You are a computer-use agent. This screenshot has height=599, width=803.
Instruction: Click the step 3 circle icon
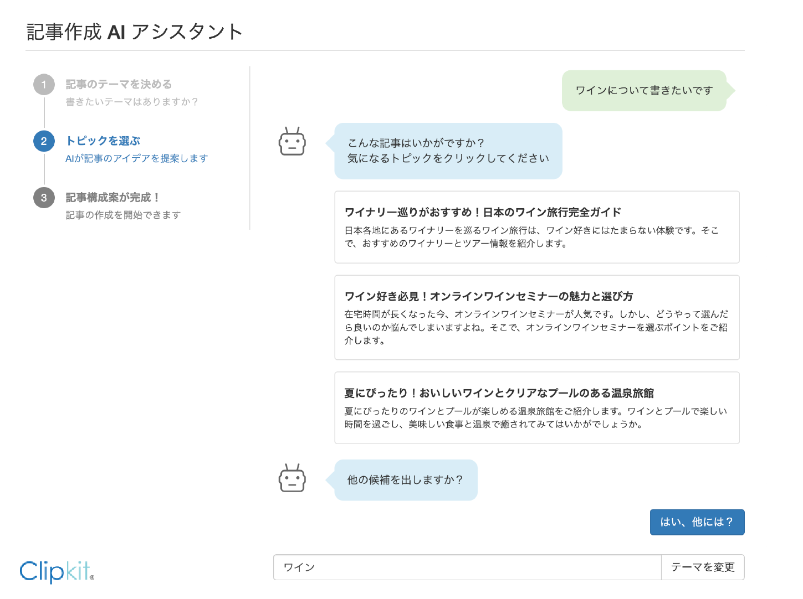[44, 198]
